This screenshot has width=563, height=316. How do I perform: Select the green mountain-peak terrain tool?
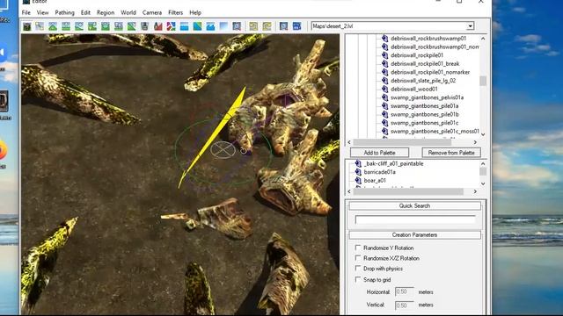[53, 26]
